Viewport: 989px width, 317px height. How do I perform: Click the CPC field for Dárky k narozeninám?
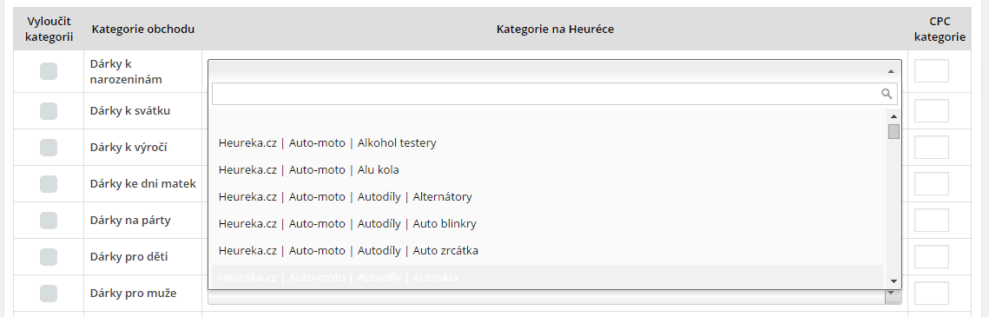pos(932,71)
